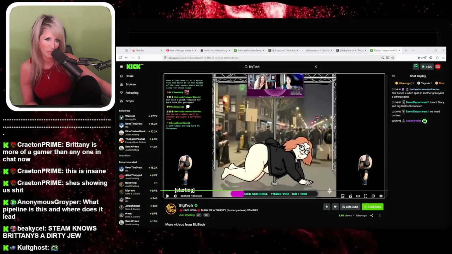
Task: Open Westcol channel in Following list
Action: (x=138, y=117)
